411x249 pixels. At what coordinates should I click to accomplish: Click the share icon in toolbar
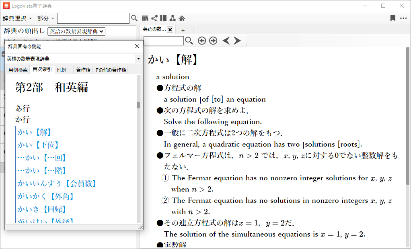[154, 18]
